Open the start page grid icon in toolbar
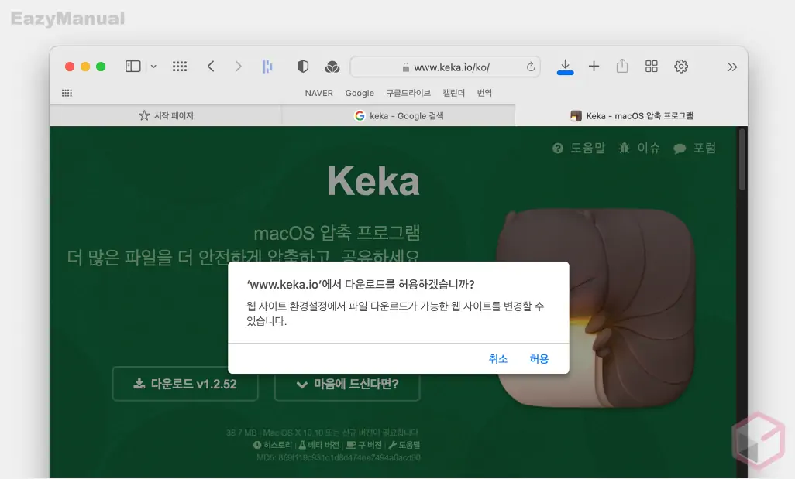Image resolution: width=795 pixels, height=479 pixels. pos(180,67)
